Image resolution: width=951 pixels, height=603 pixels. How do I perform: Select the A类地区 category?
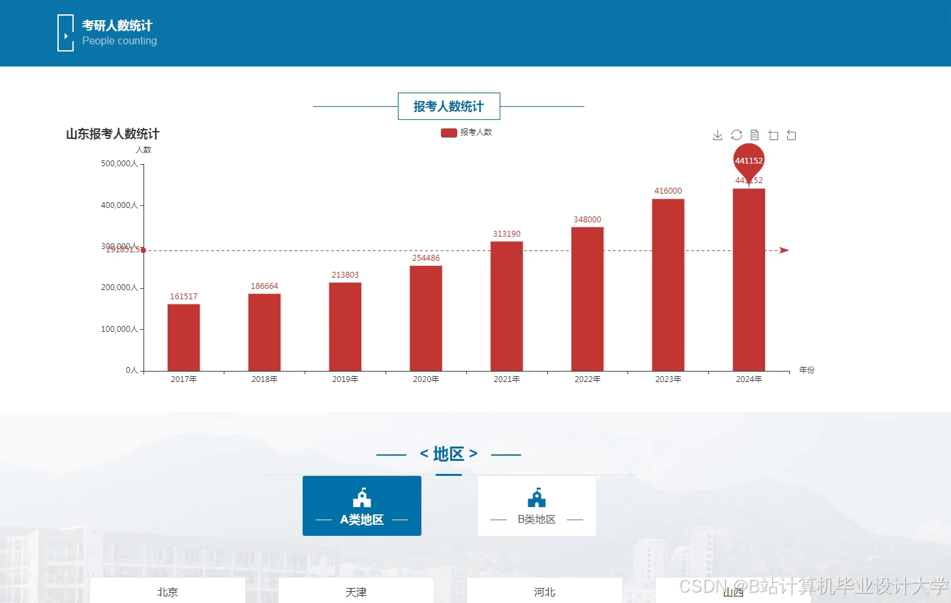pos(361,505)
